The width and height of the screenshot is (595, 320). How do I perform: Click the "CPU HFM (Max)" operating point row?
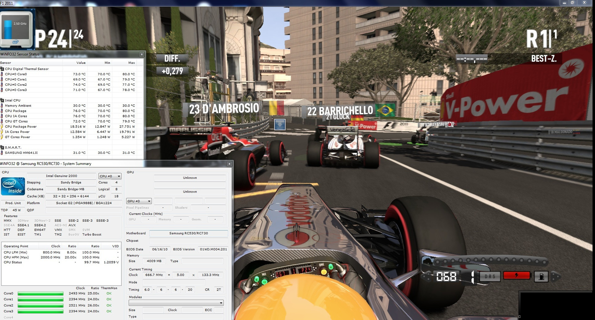(x=61, y=257)
